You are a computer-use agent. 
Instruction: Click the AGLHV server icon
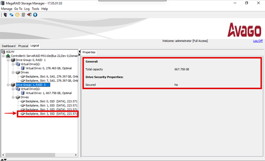click(3, 52)
